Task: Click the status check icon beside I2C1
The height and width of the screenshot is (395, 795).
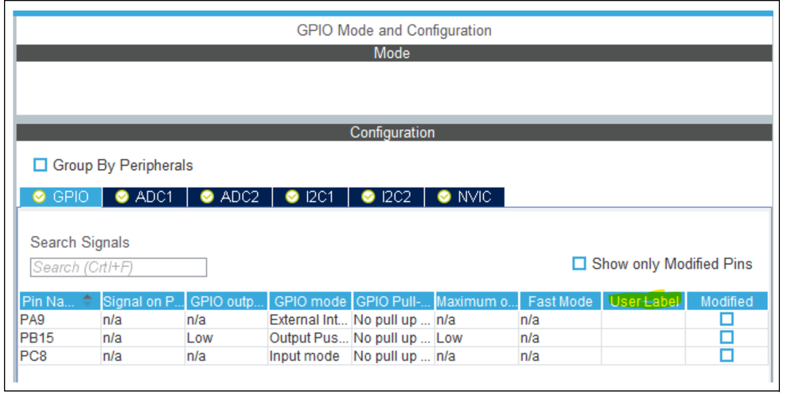Action: pos(291,197)
